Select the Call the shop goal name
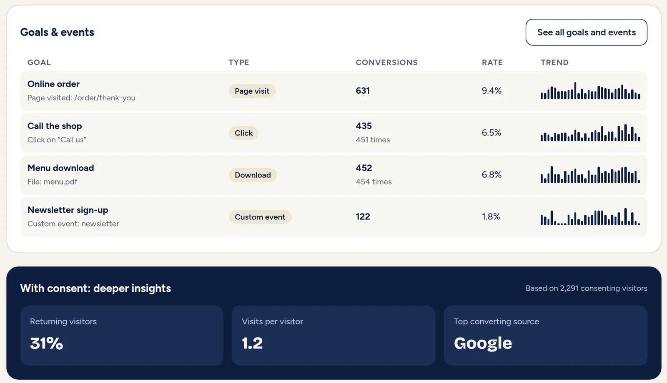The image size is (667, 383). pyautogui.click(x=55, y=126)
